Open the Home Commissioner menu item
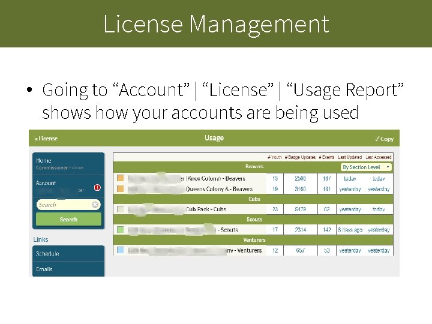 click(x=68, y=164)
